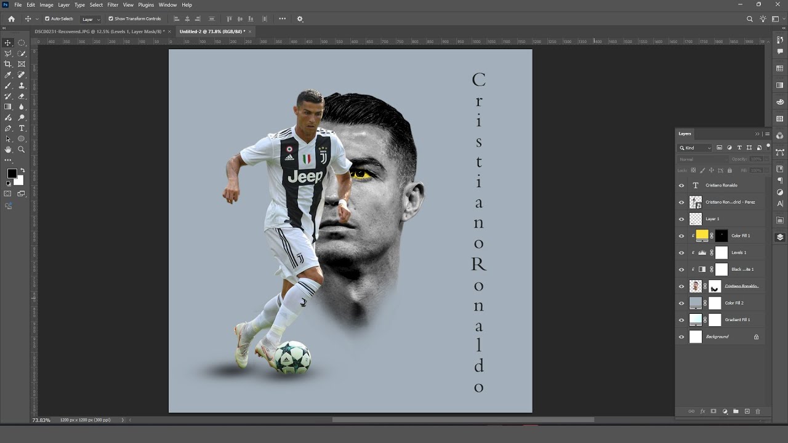788x443 pixels.
Task: Create a new layer with plus icon
Action: 747,411
